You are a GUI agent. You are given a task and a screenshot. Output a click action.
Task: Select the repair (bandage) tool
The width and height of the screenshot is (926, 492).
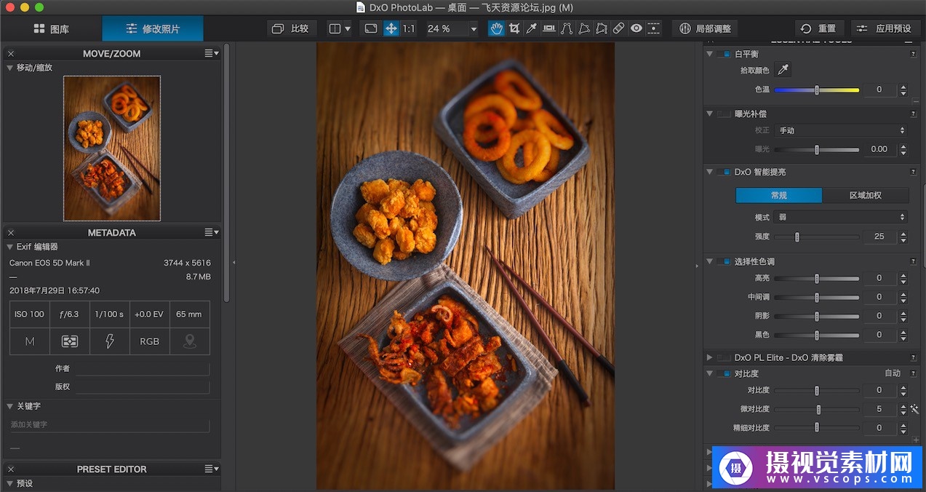pyautogui.click(x=618, y=28)
